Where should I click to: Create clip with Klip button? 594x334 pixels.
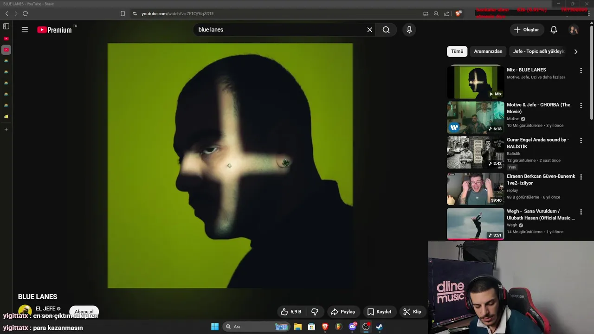[x=412, y=312]
